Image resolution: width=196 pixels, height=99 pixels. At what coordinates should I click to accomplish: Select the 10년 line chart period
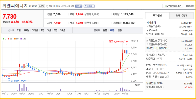point(62,30)
